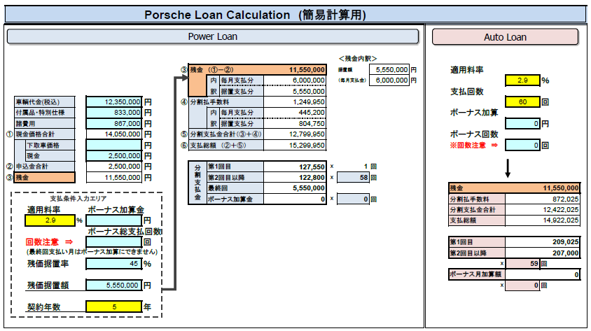Image resolution: width=591 pixels, height=331 pixels.
Task: Select 据置支払分 value 5,550,000
Action: coord(295,91)
